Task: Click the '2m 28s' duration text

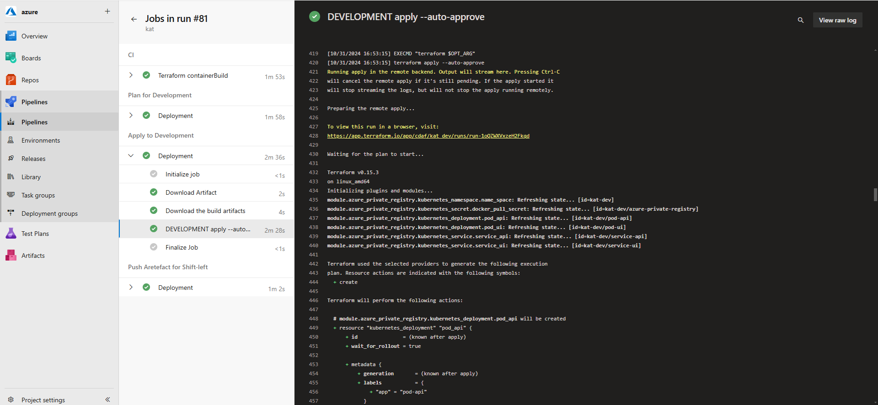Action: coord(274,230)
